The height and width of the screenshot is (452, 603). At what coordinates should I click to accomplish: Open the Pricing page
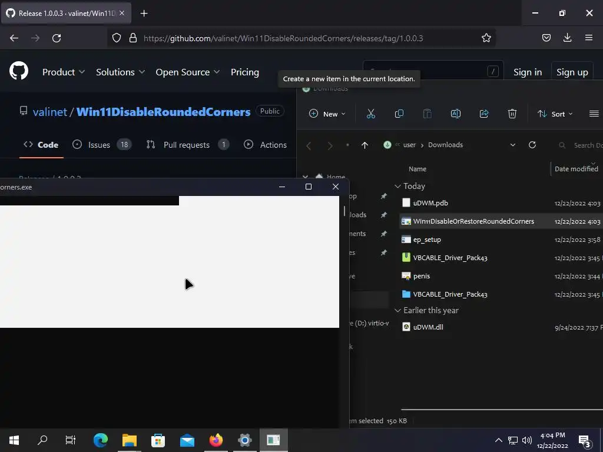[x=244, y=72]
